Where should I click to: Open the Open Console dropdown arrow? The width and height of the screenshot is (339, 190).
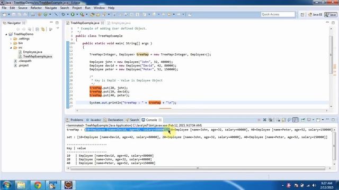[x=323, y=120]
